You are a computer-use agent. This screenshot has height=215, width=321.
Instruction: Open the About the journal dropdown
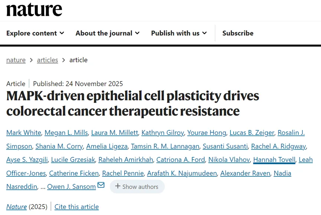(x=108, y=33)
